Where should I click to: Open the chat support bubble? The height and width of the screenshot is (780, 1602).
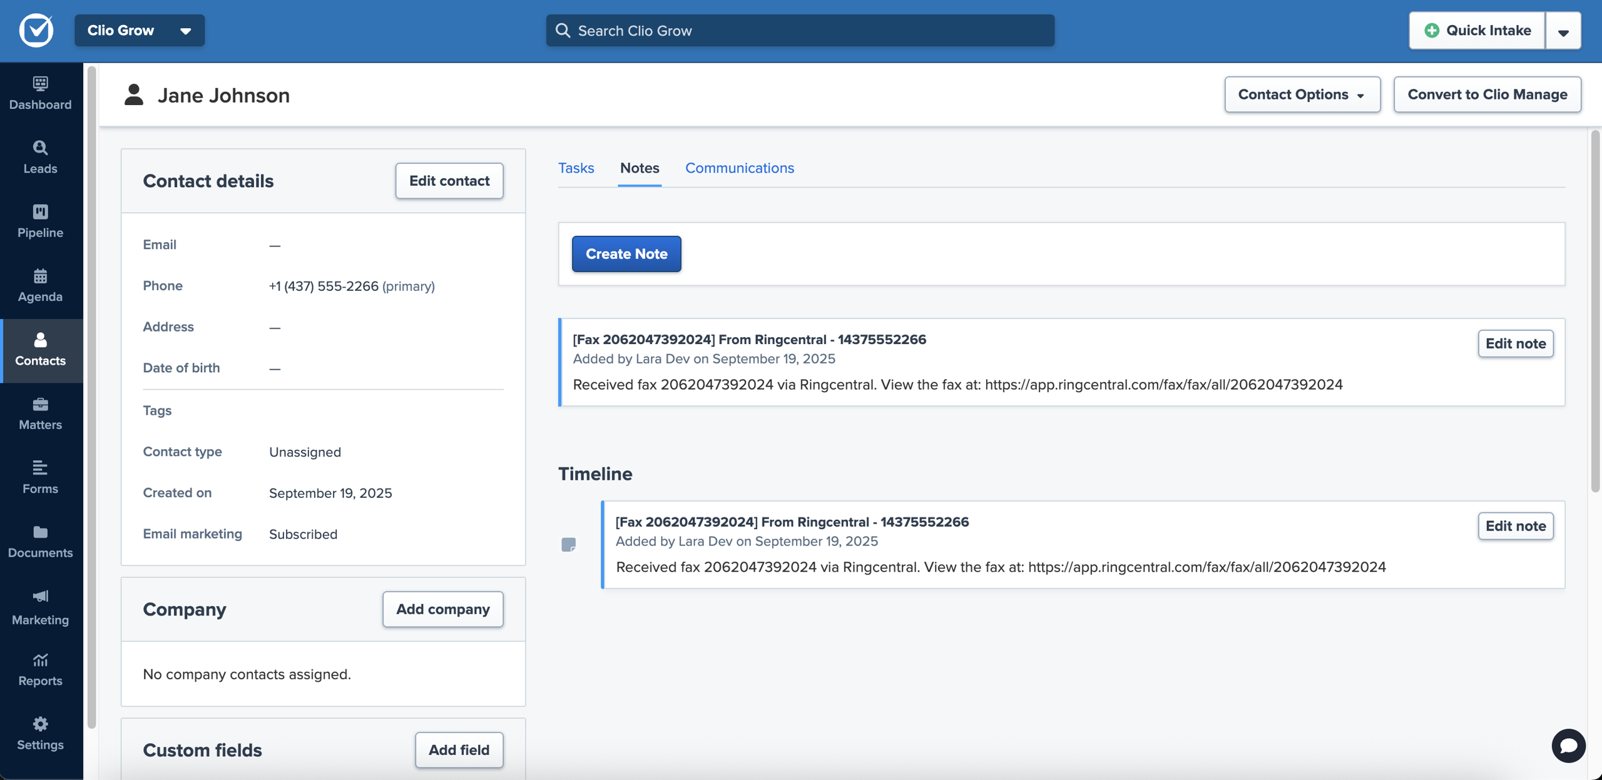click(x=1568, y=746)
